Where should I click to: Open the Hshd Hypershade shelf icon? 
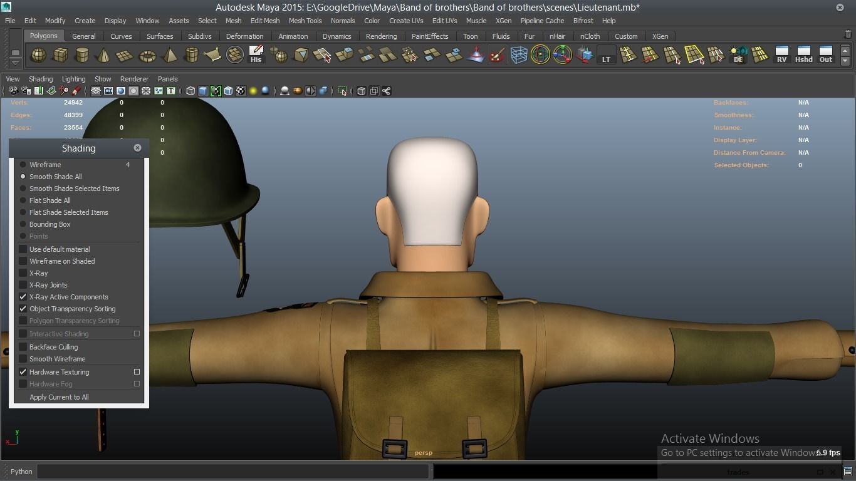(x=803, y=55)
